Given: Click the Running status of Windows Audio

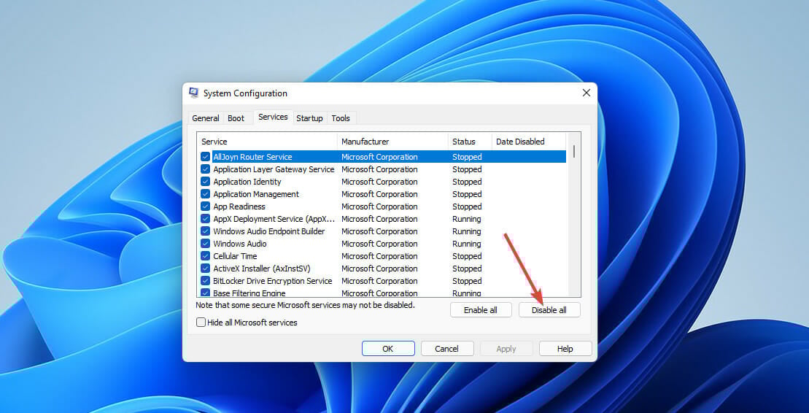Looking at the screenshot, I should pos(466,244).
